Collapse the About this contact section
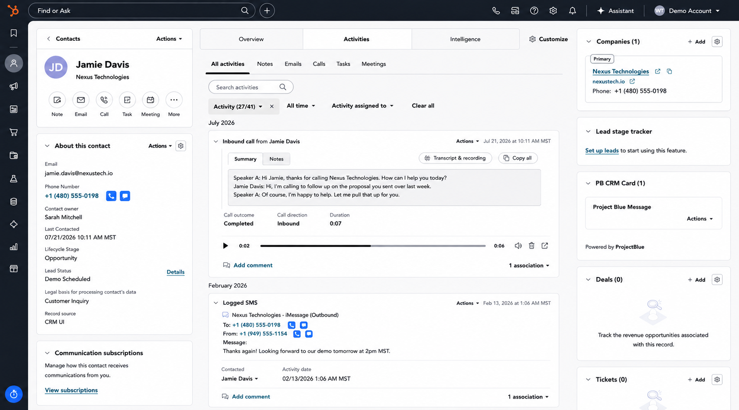 [x=47, y=146]
